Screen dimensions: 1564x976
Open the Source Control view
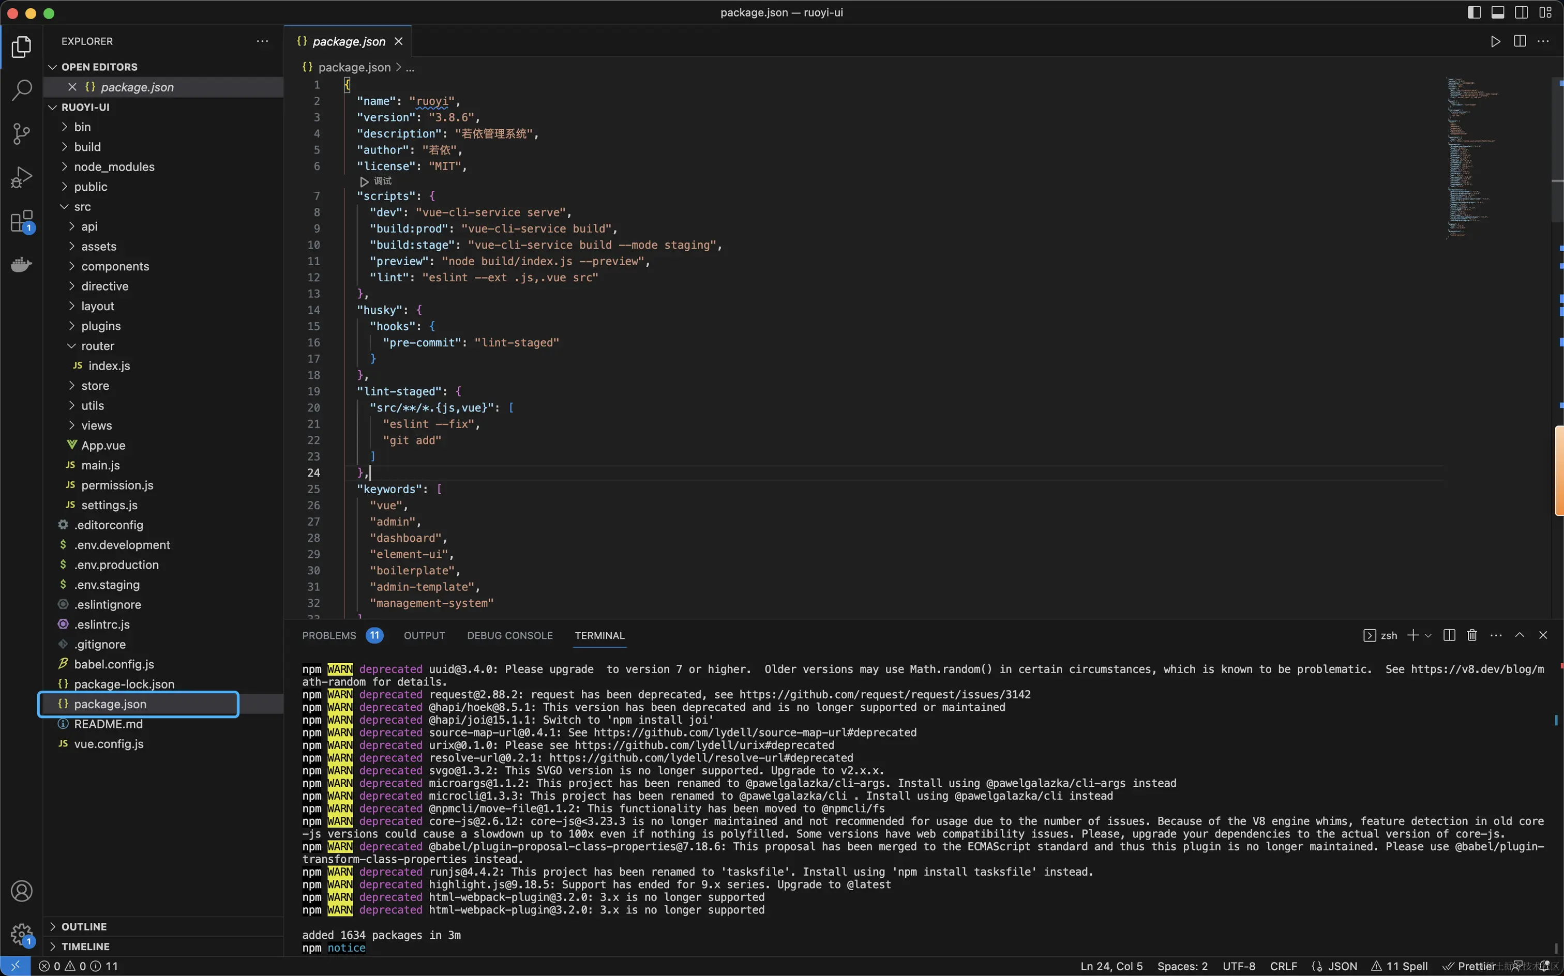[21, 133]
